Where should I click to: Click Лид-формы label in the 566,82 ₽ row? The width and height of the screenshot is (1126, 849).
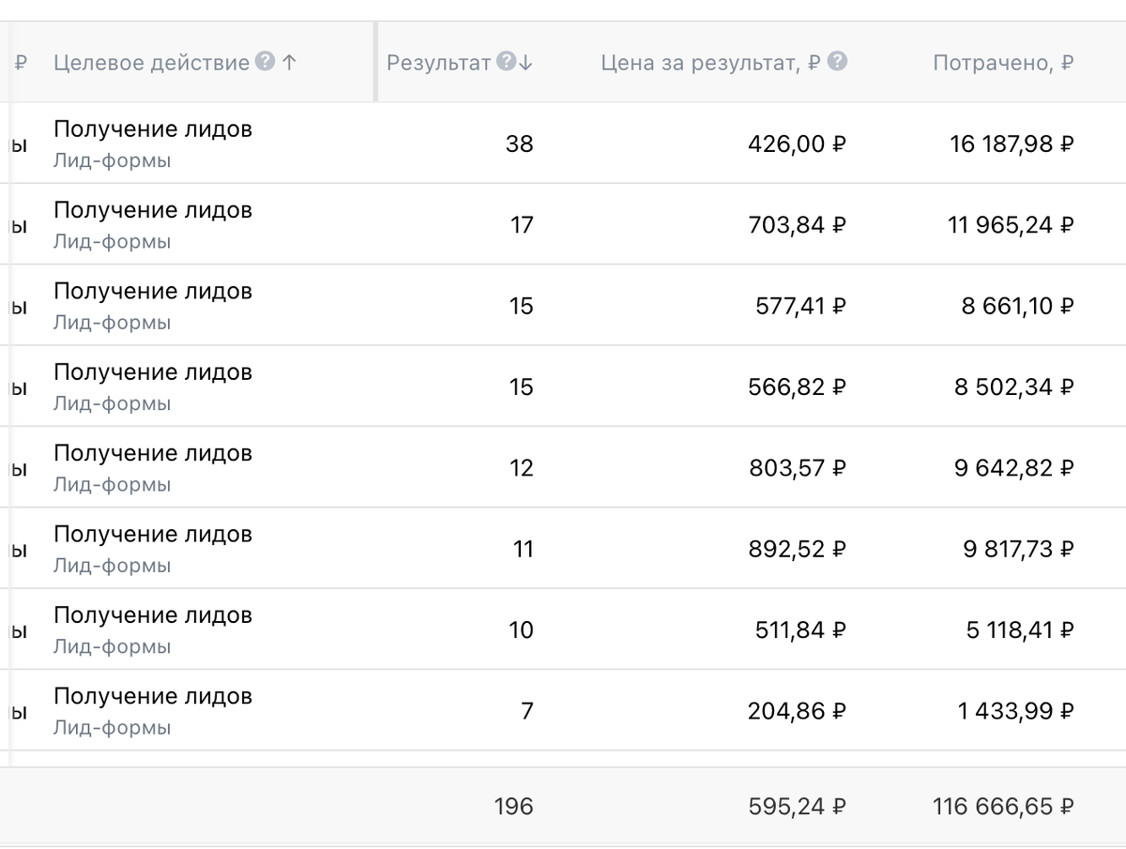(112, 403)
